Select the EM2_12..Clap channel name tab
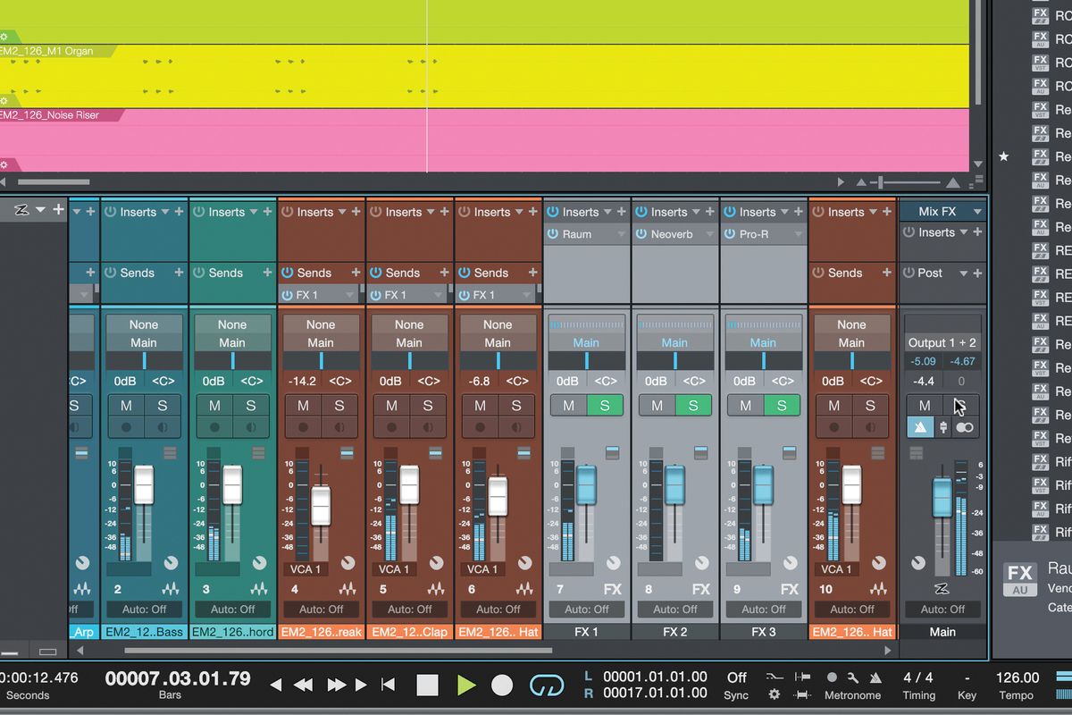The image size is (1072, 715). point(408,631)
